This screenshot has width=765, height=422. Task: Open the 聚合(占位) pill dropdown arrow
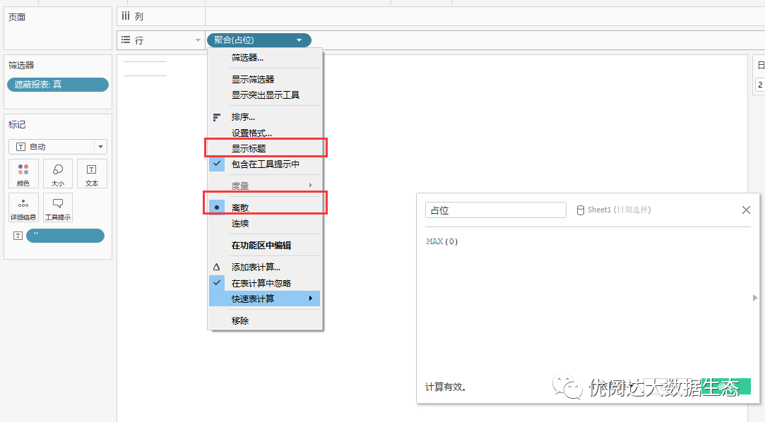[300, 40]
